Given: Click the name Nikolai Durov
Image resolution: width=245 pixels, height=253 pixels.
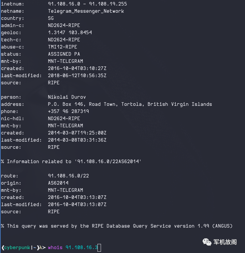Looking at the screenshot, I should pyautogui.click(x=67, y=97).
